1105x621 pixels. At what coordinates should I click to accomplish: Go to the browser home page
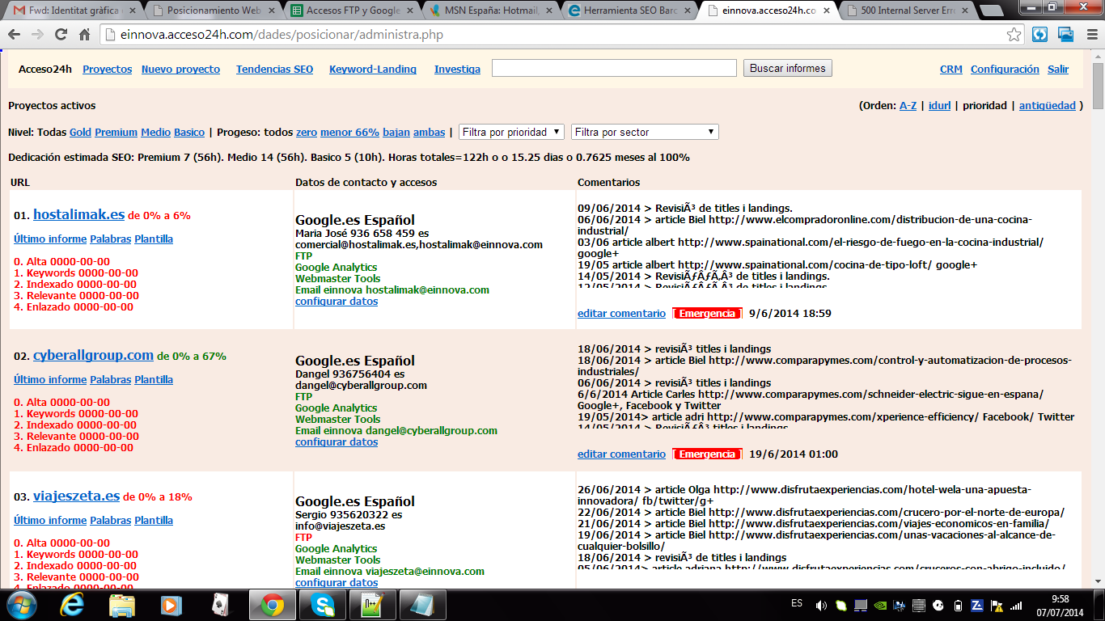point(84,35)
